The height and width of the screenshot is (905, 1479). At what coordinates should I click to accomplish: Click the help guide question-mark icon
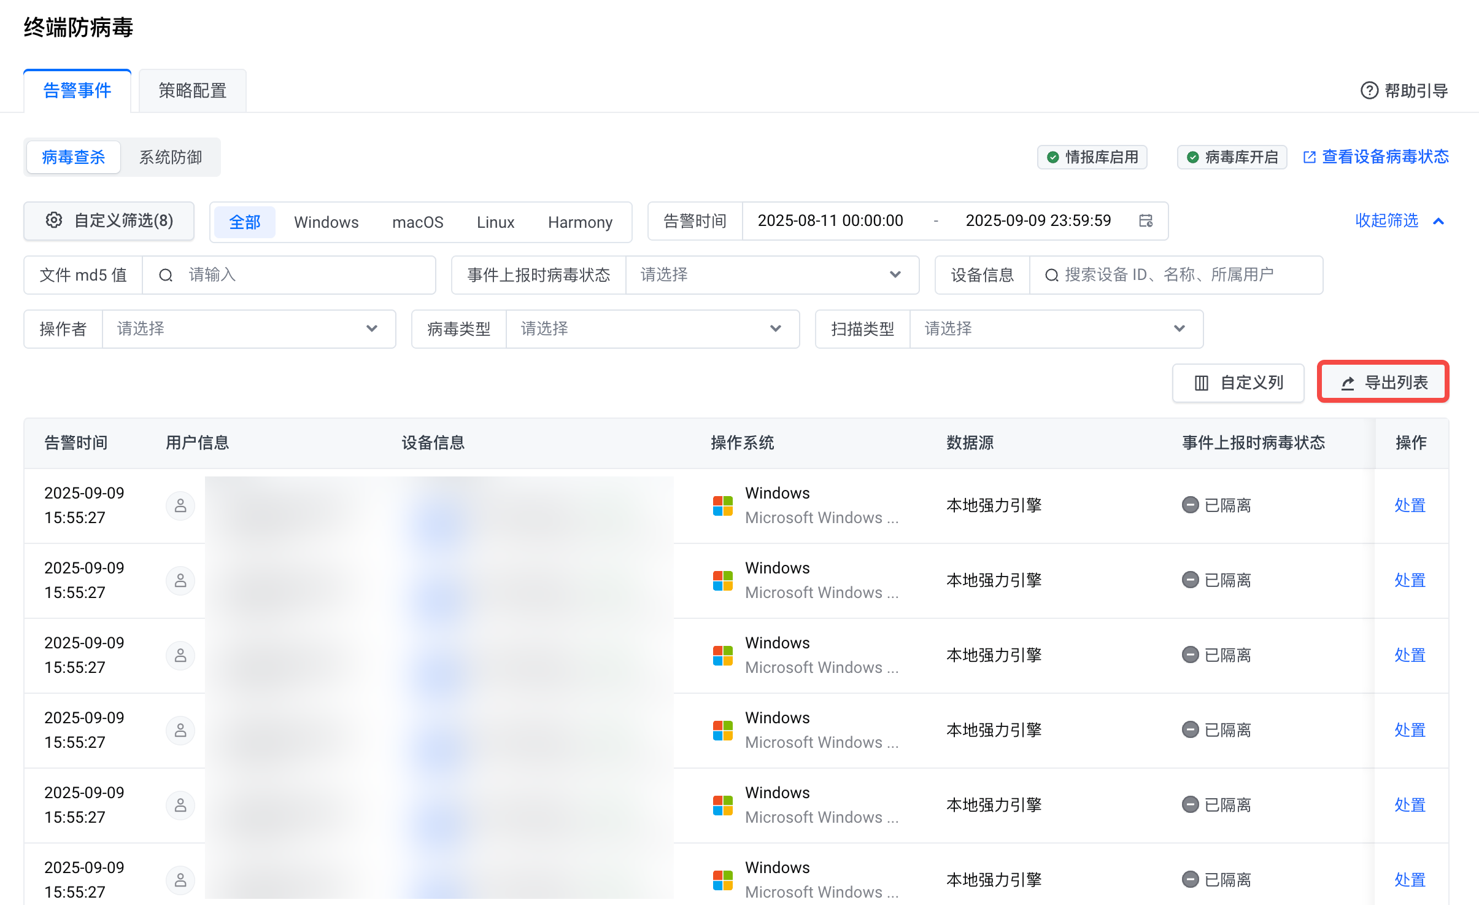click(x=1369, y=91)
